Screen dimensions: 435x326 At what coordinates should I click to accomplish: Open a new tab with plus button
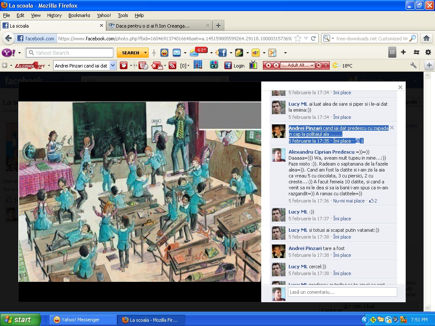click(x=218, y=25)
